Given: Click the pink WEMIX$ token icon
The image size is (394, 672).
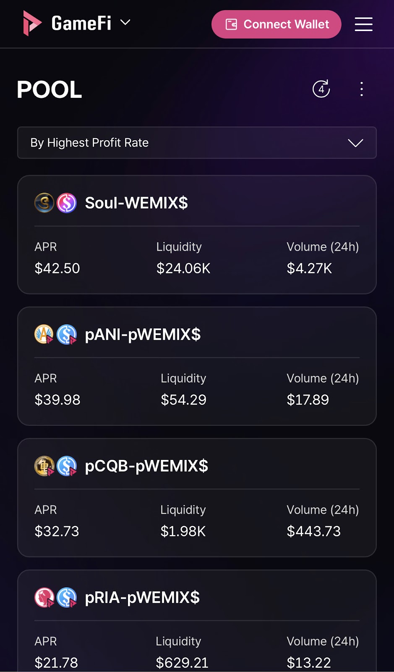Looking at the screenshot, I should [67, 203].
